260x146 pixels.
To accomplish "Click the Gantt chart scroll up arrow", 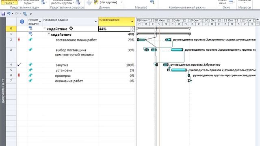I will (x=258, y=19).
